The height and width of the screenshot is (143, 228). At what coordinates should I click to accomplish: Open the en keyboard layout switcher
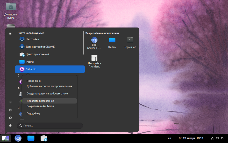click(x=169, y=138)
